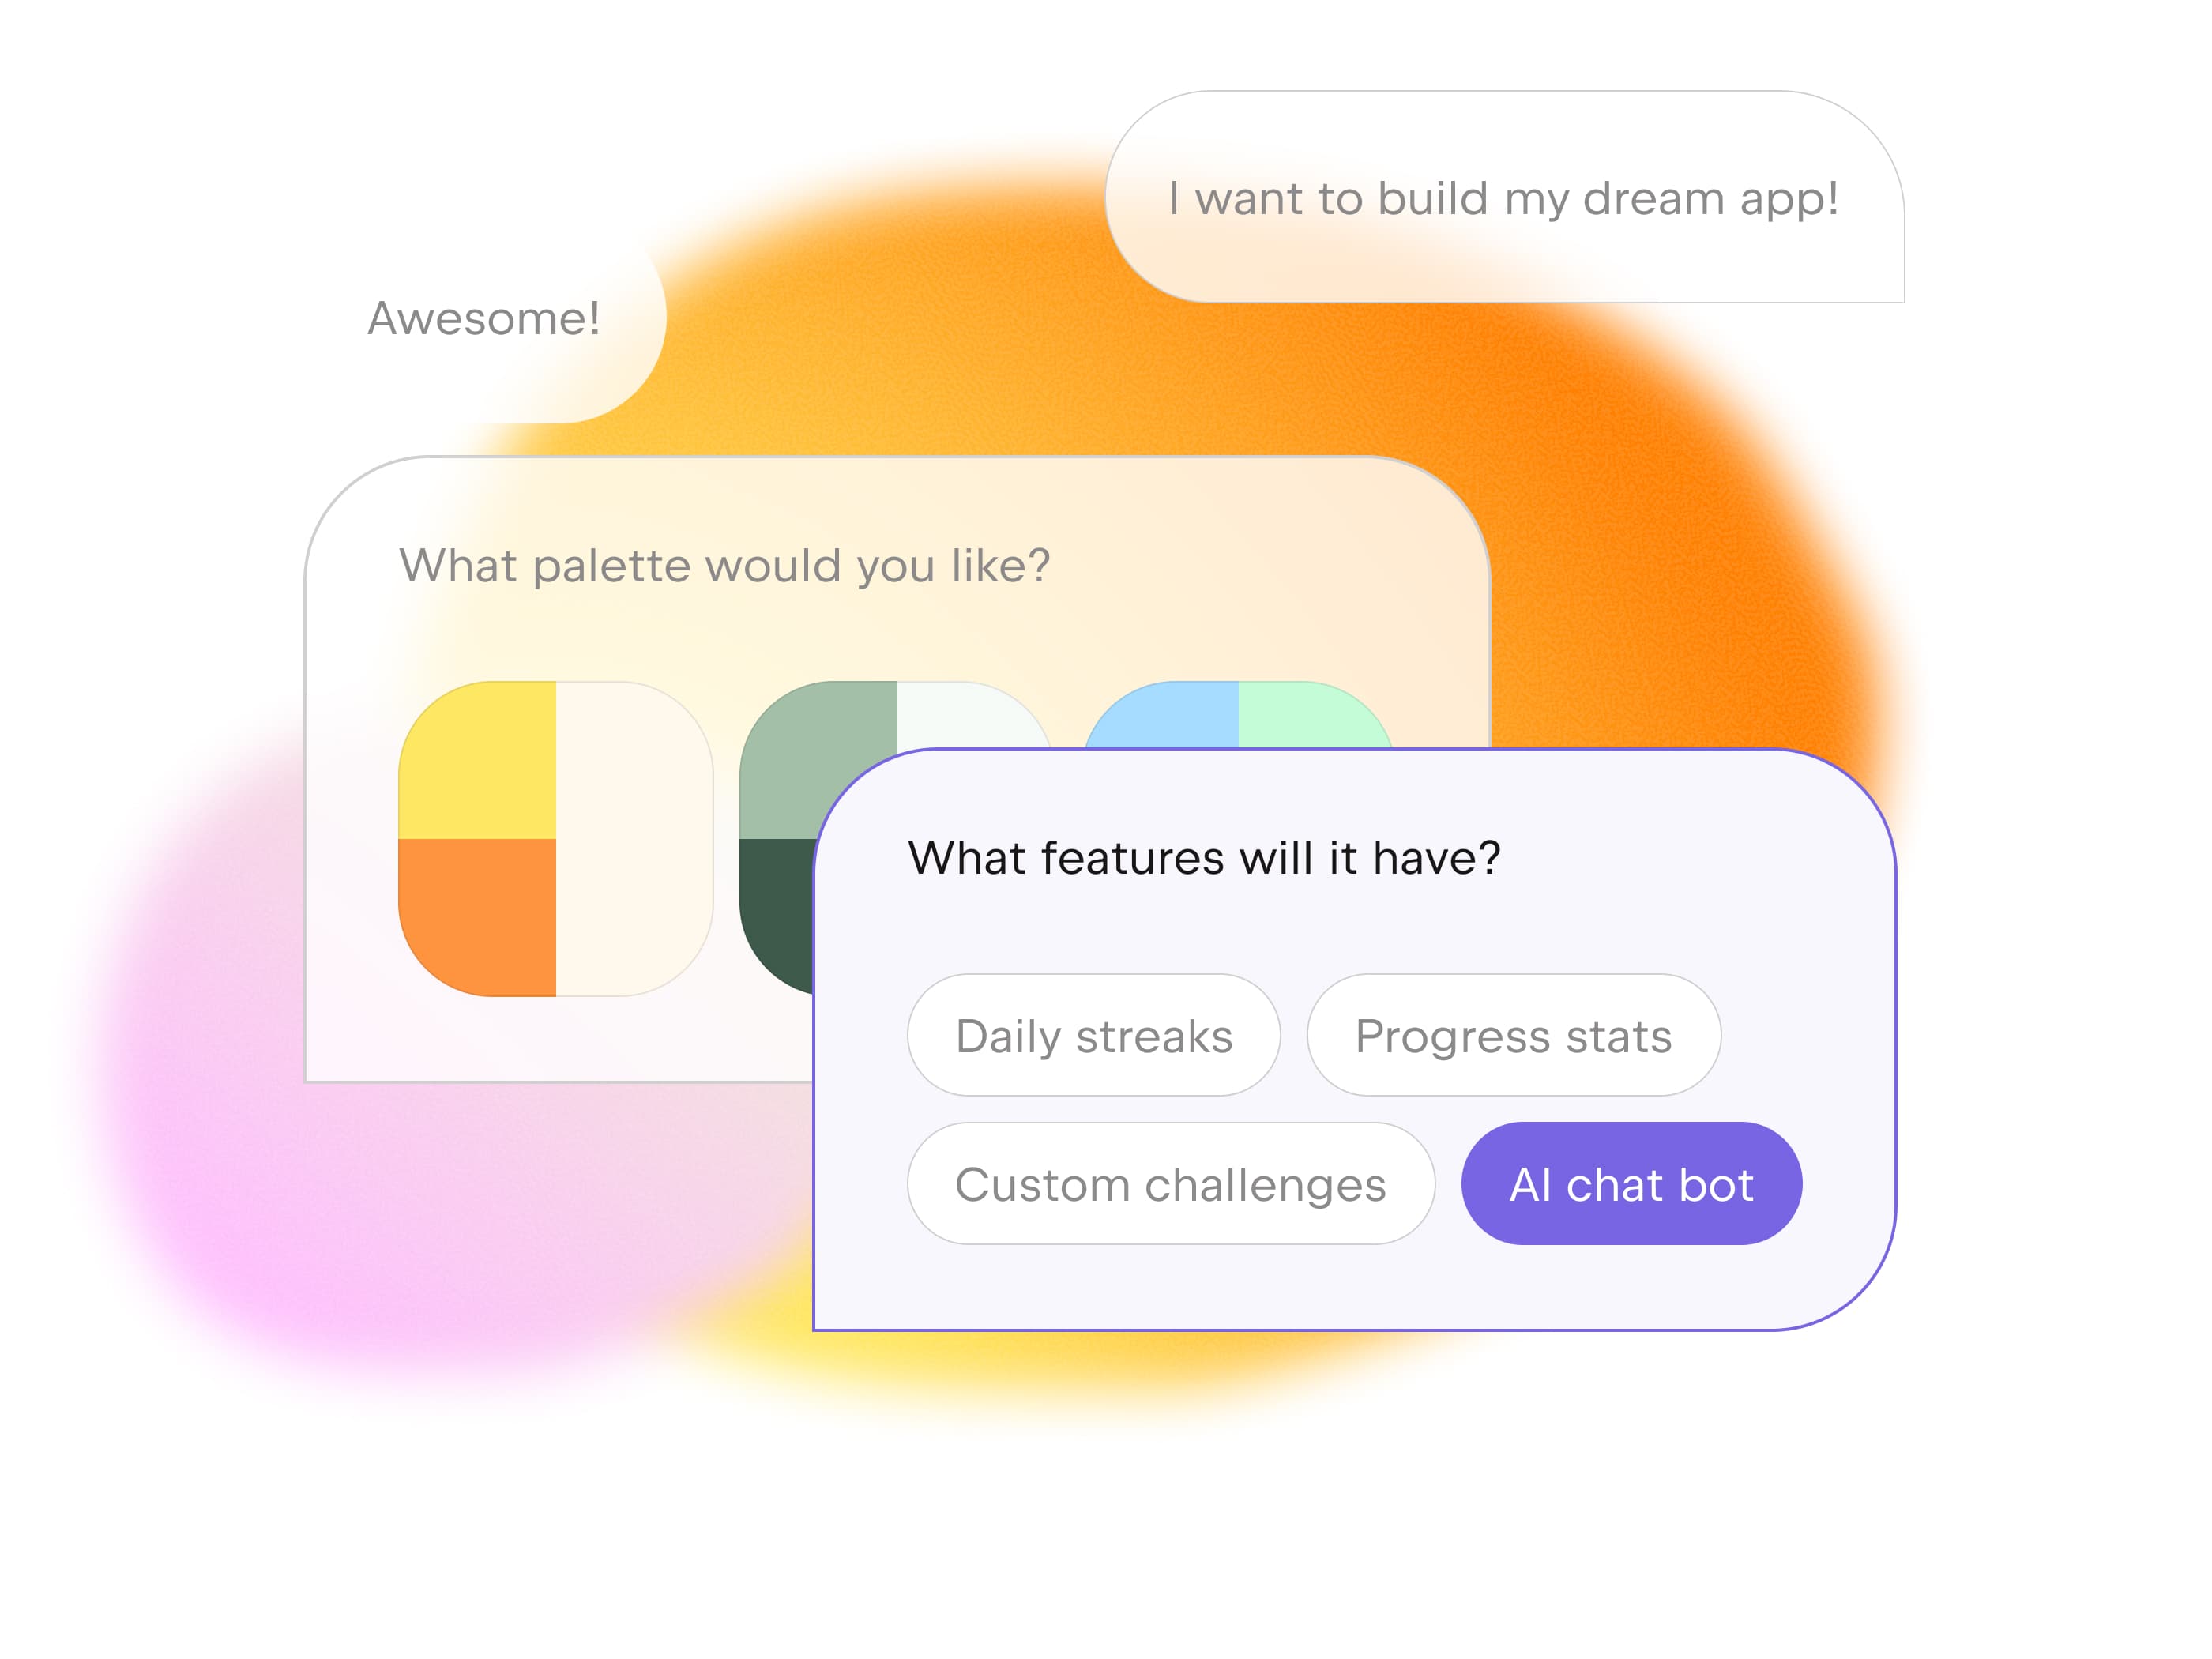Click the orange square in first palette

tap(477, 917)
